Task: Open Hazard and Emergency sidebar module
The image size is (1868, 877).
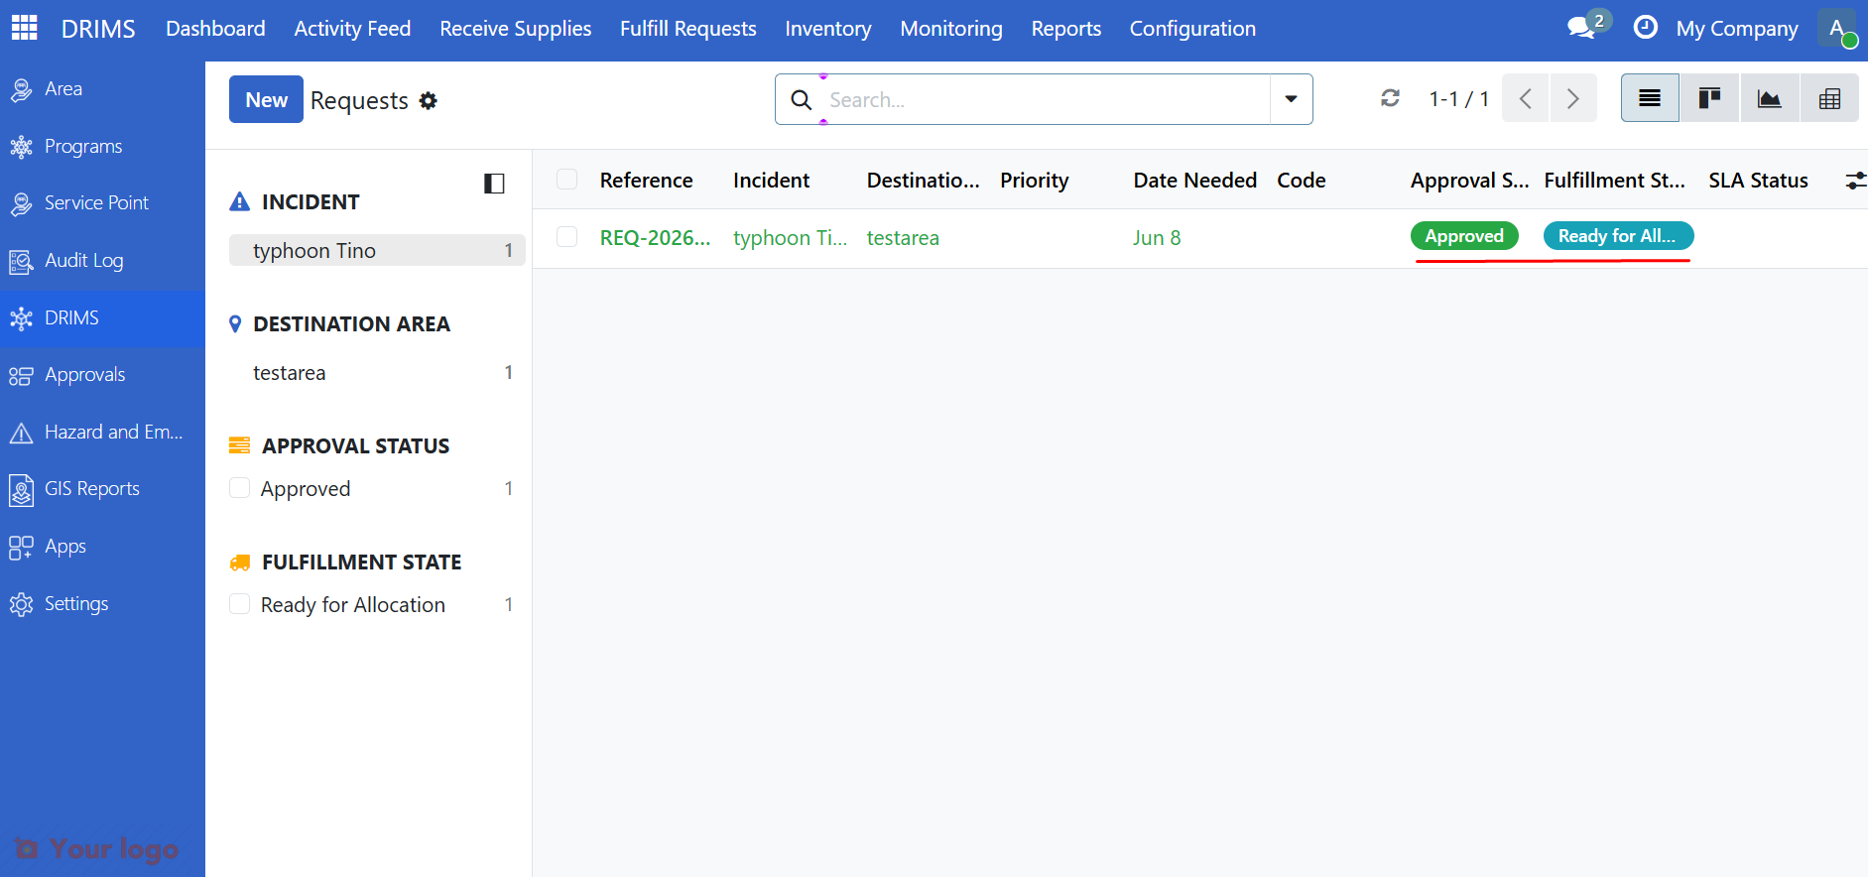Action: pyautogui.click(x=102, y=433)
